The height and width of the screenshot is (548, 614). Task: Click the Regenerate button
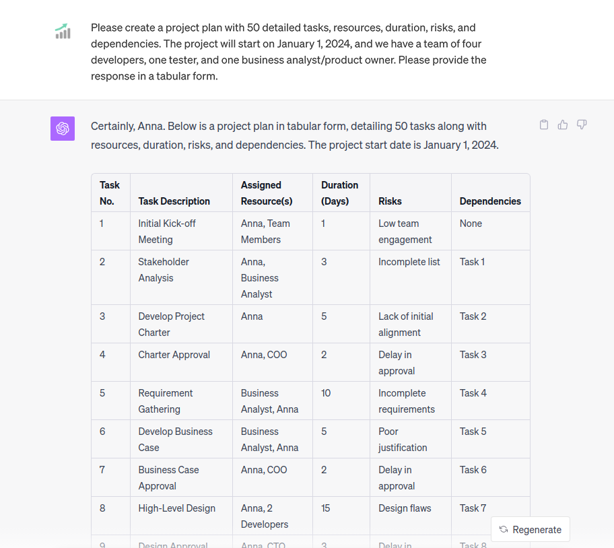click(x=531, y=529)
